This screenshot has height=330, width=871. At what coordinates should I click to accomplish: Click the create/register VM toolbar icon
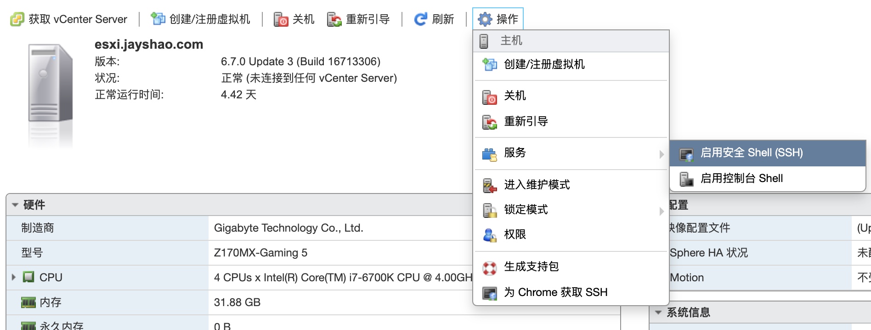(x=158, y=19)
